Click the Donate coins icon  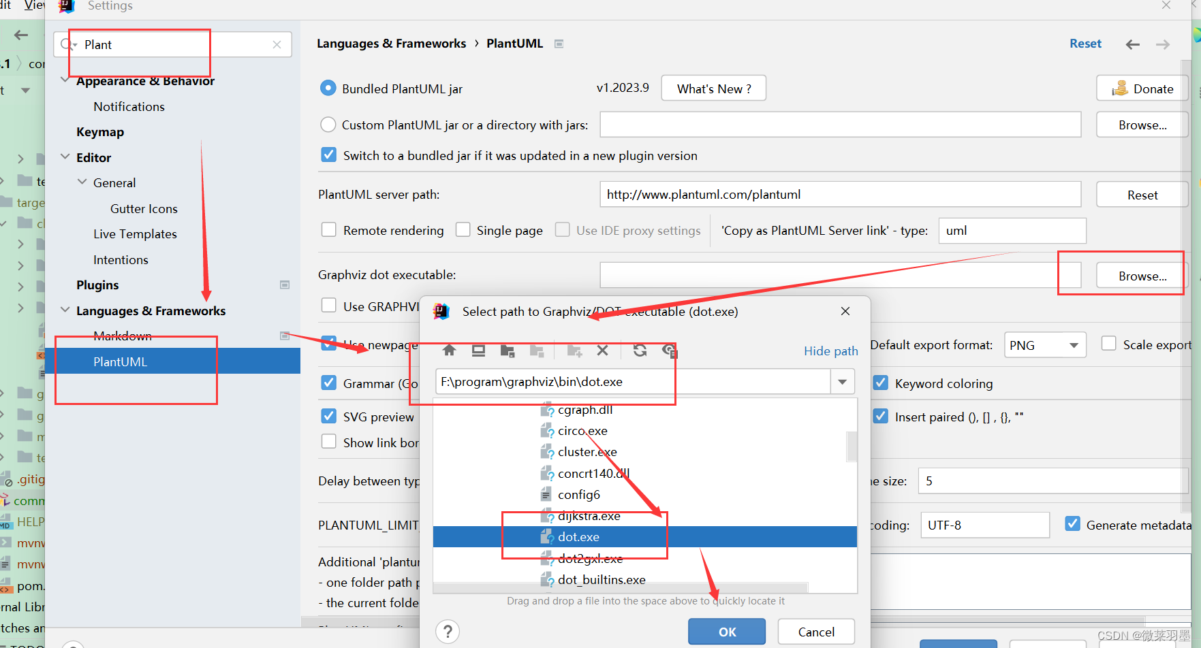(1120, 88)
